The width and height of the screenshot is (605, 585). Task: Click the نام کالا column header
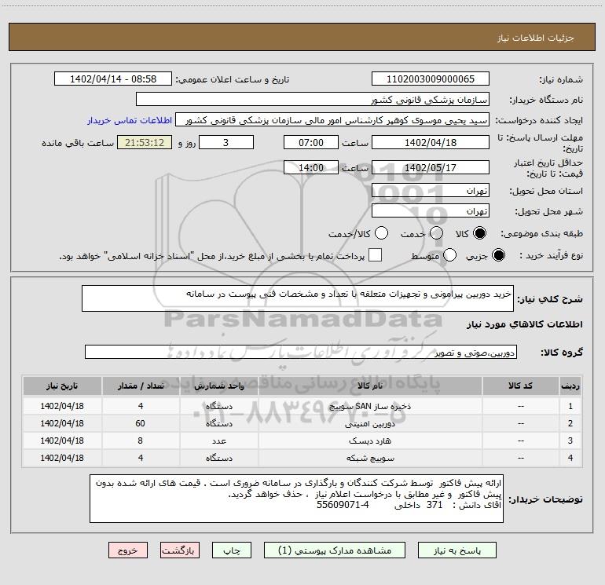(369, 386)
